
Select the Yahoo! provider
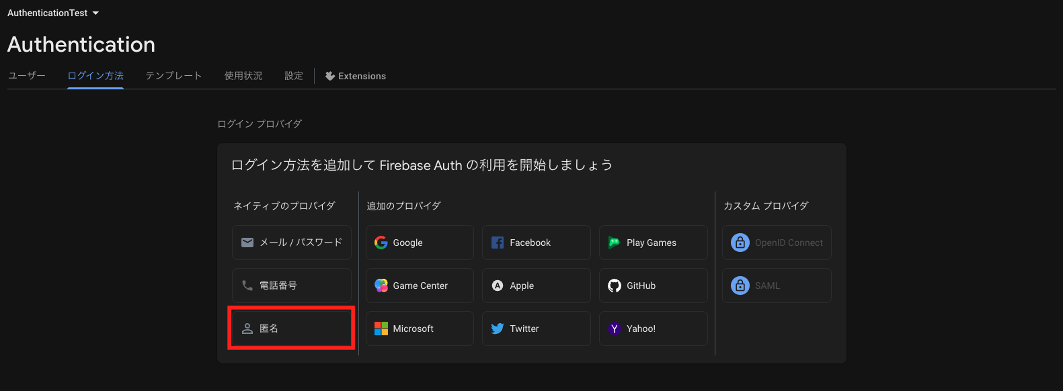pyautogui.click(x=654, y=329)
